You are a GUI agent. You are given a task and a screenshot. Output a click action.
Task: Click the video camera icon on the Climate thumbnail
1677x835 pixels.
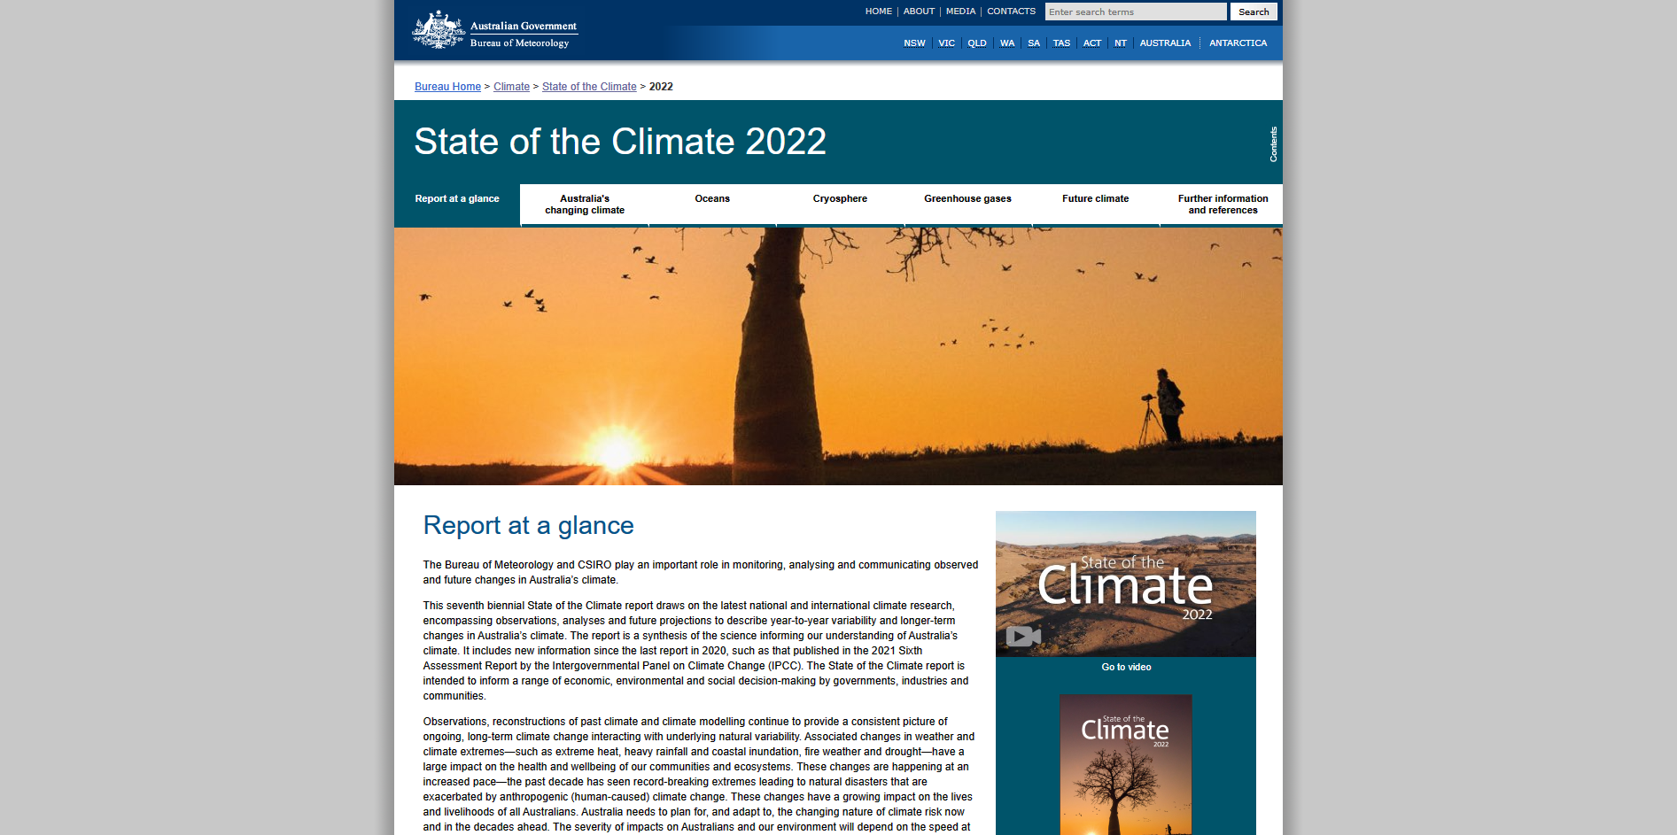tap(1023, 636)
